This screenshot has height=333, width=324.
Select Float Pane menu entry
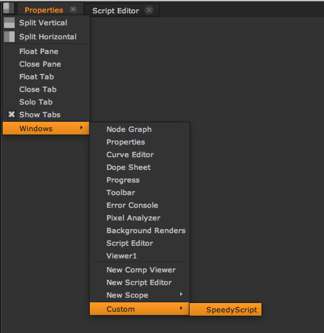coord(39,51)
